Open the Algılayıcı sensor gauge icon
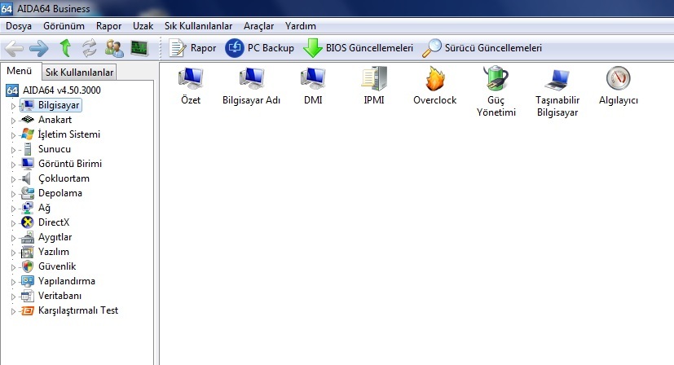Image resolution: width=674 pixels, height=365 pixels. point(618,86)
